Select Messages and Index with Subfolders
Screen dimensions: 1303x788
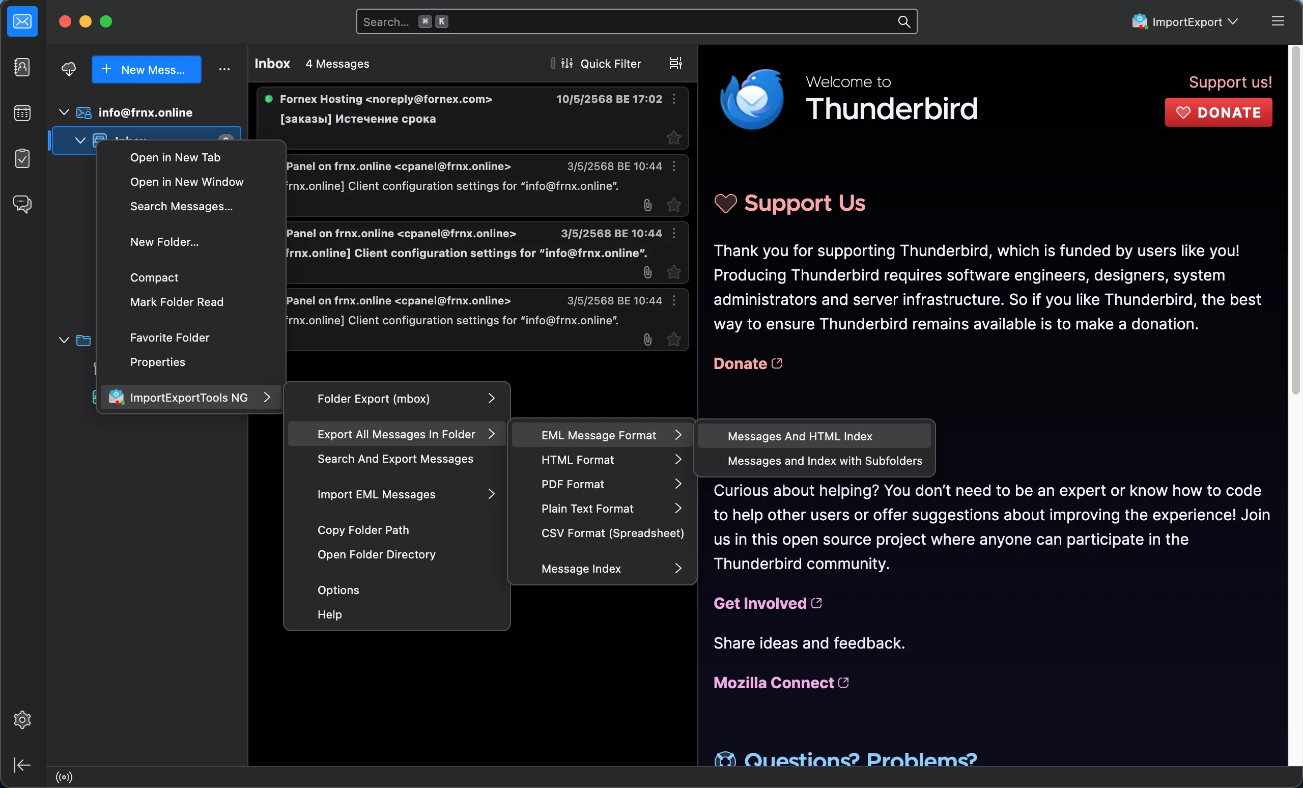click(814, 461)
